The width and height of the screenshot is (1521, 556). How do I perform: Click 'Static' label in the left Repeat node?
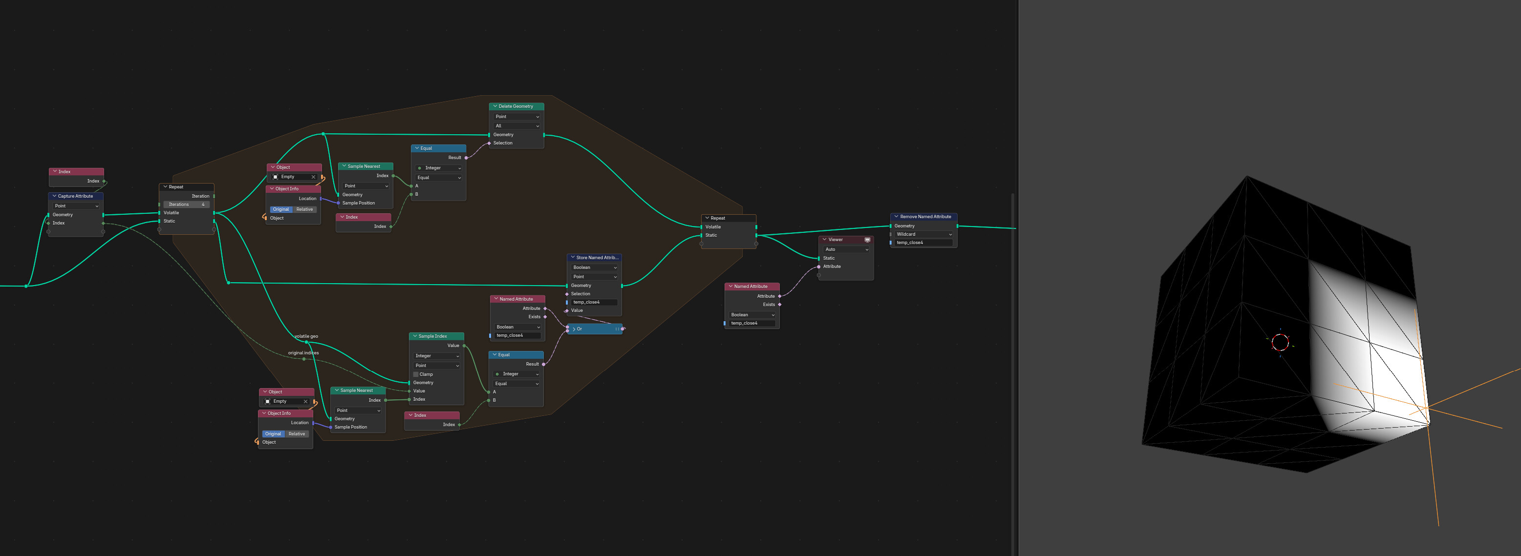coord(170,221)
